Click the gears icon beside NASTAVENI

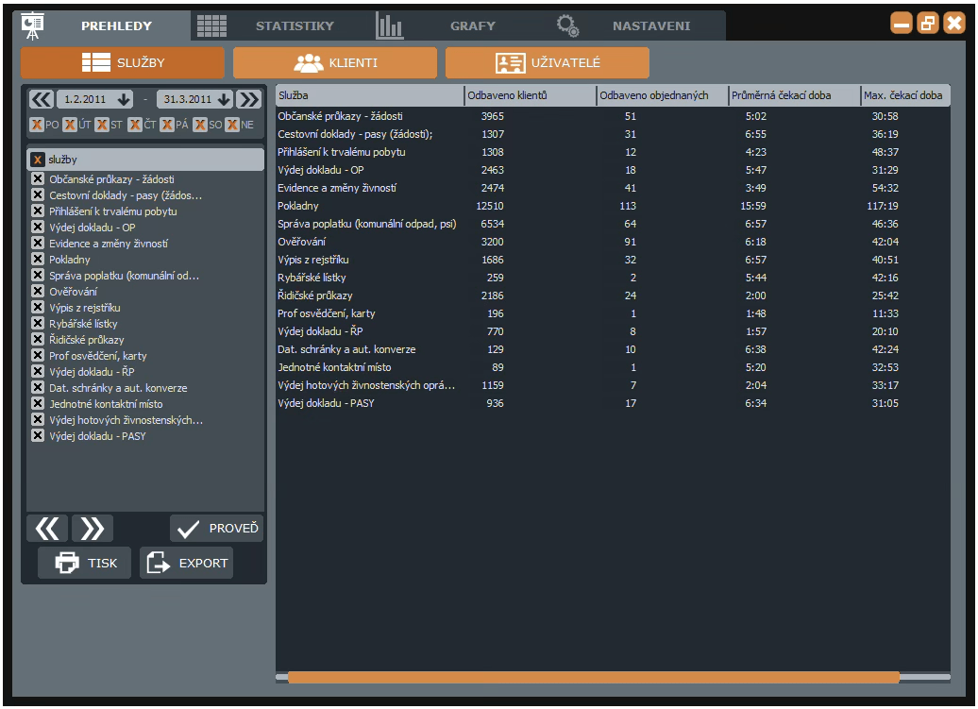(567, 25)
